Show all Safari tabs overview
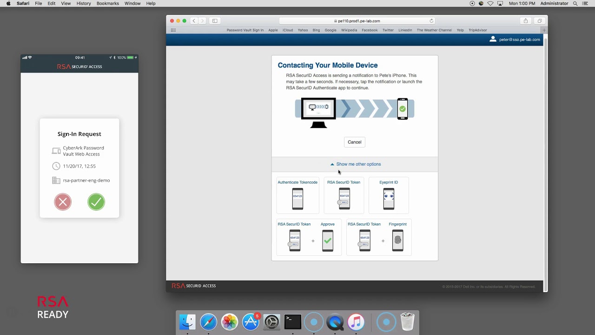The image size is (595, 335). [540, 21]
